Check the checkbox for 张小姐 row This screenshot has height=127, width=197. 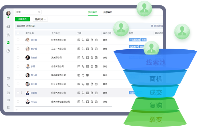click(18, 84)
